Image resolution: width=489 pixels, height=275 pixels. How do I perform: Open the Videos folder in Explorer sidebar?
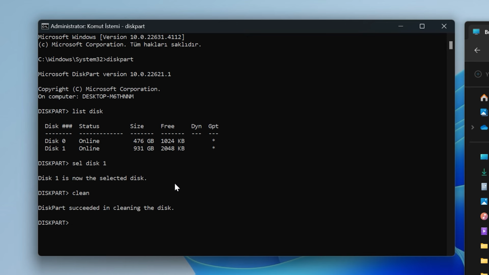coord(484,231)
